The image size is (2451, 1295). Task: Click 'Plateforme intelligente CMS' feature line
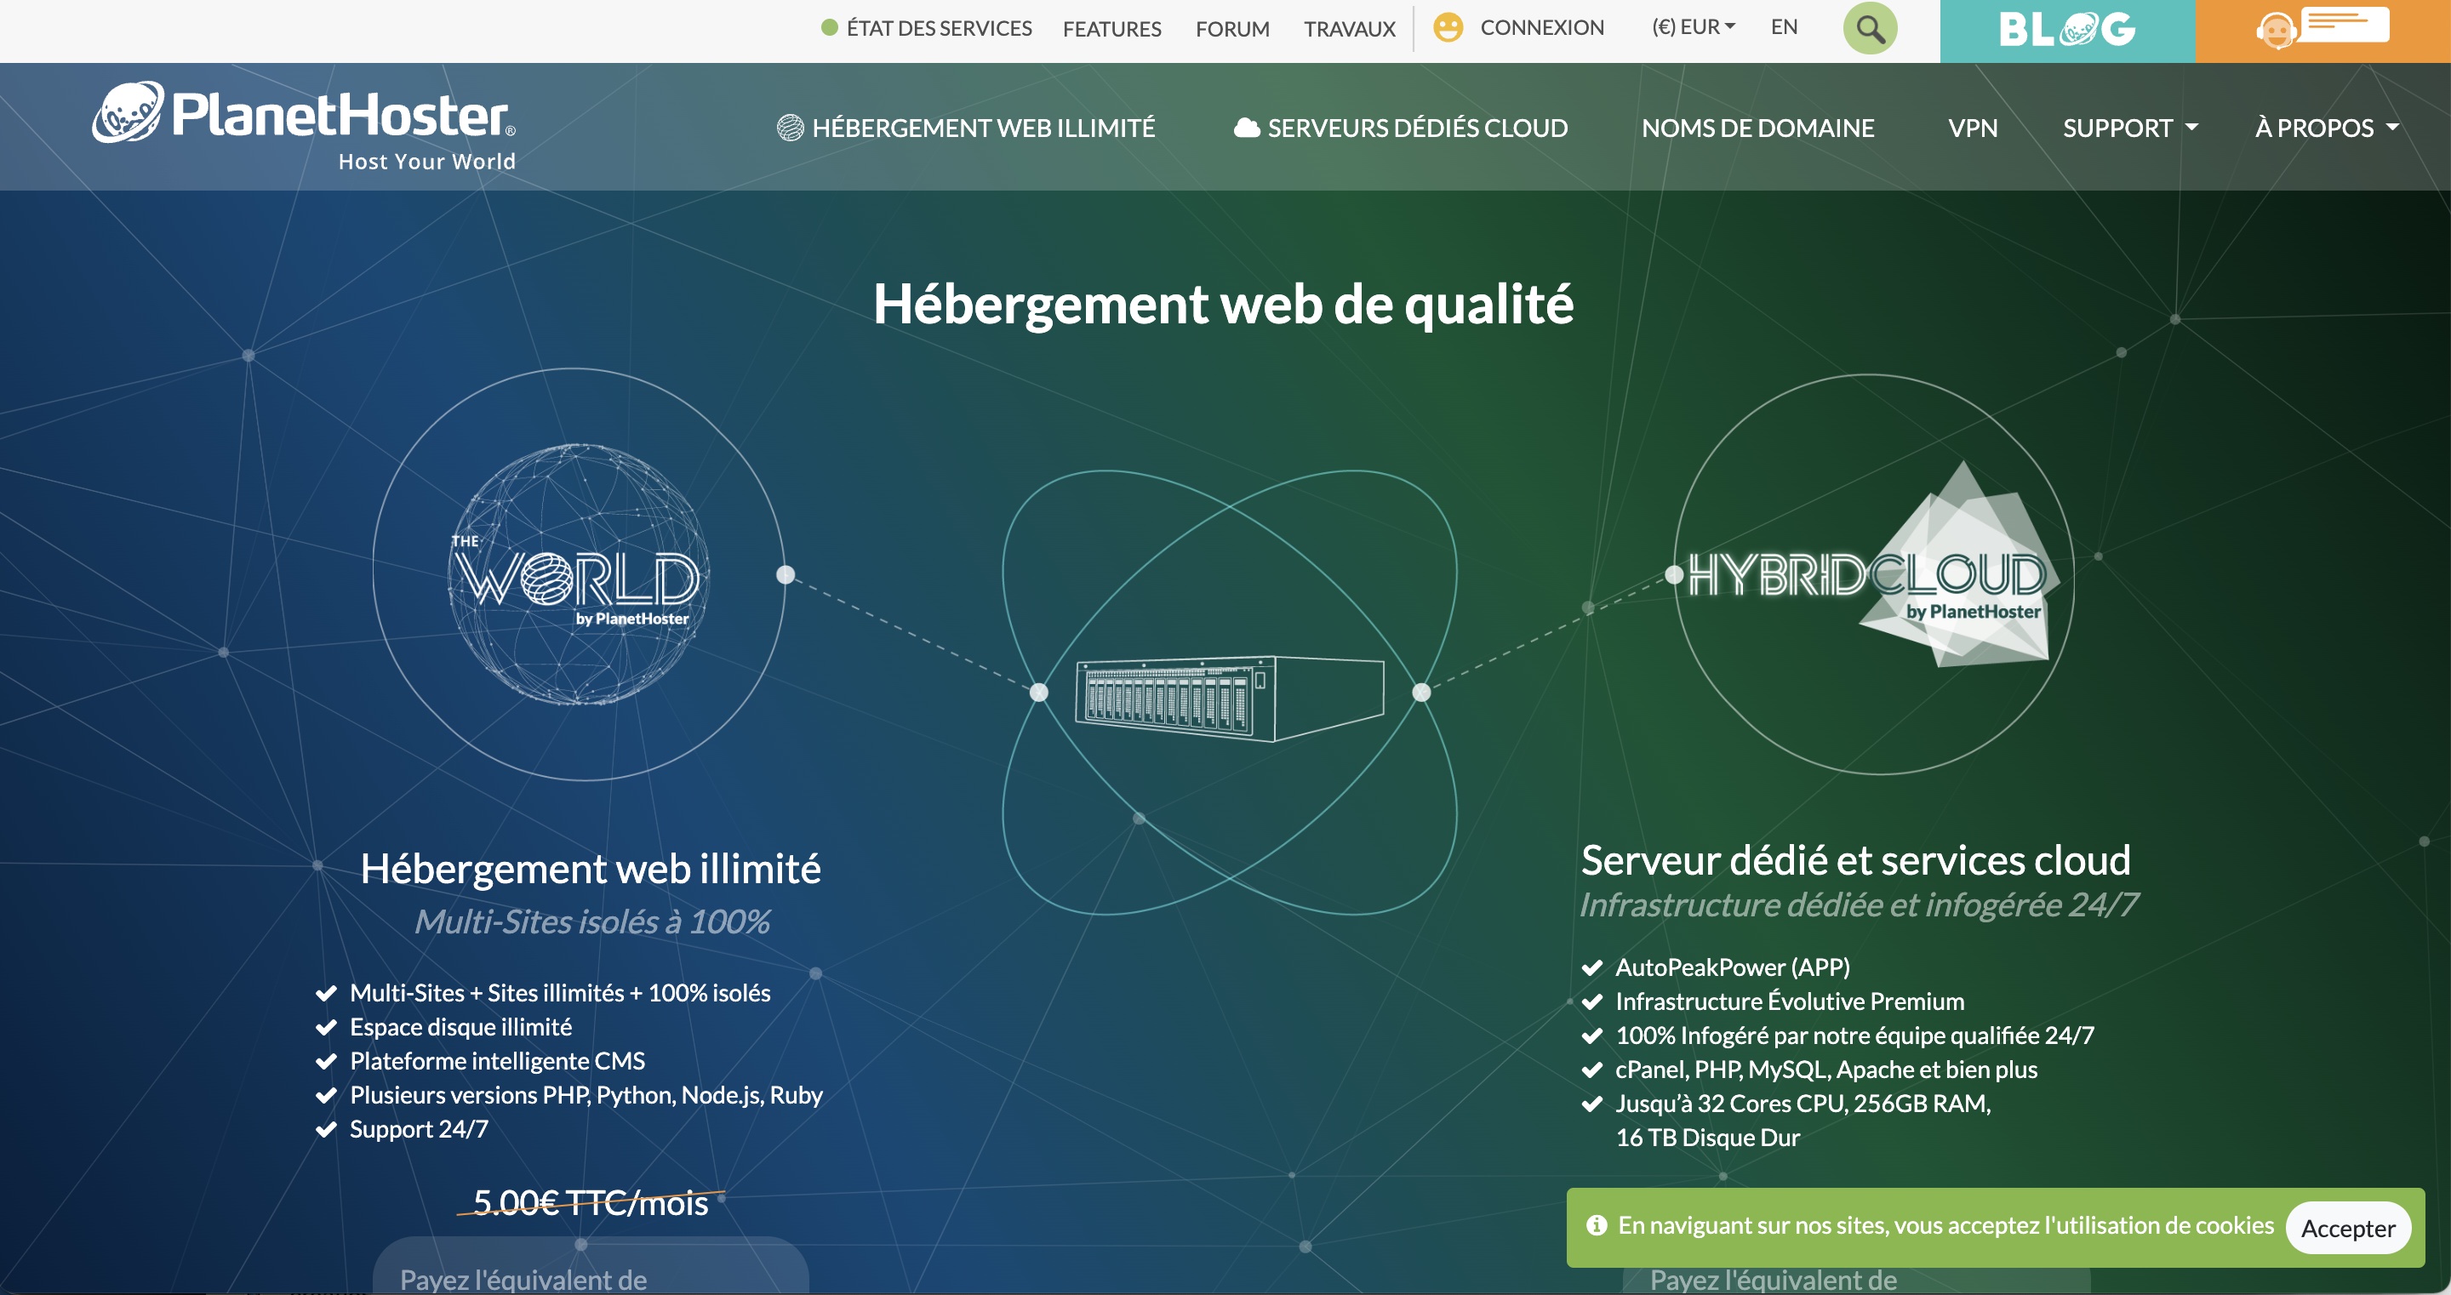click(497, 1061)
